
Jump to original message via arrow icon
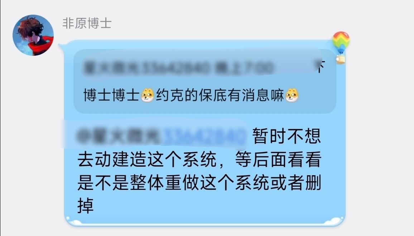click(321, 67)
